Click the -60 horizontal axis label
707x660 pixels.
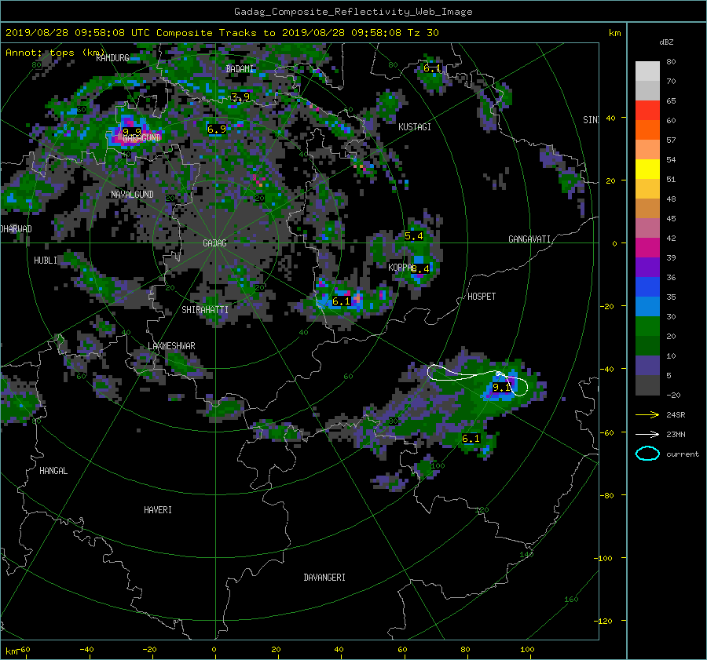(x=24, y=650)
